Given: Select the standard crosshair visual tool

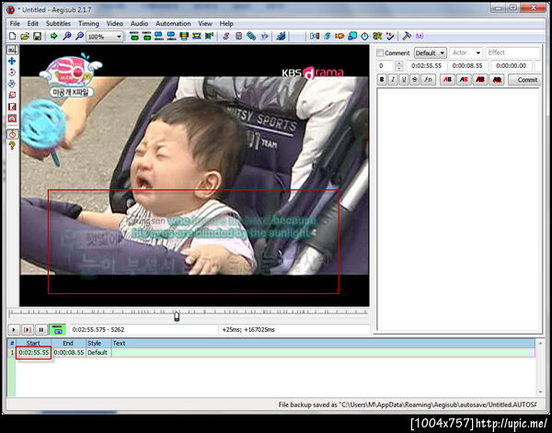Looking at the screenshot, I should point(12,50).
